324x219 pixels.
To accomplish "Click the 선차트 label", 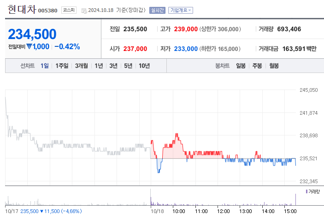I will [28, 66].
